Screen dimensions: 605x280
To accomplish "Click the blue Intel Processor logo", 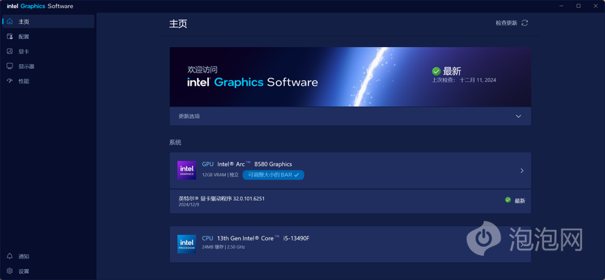I will click(187, 244).
